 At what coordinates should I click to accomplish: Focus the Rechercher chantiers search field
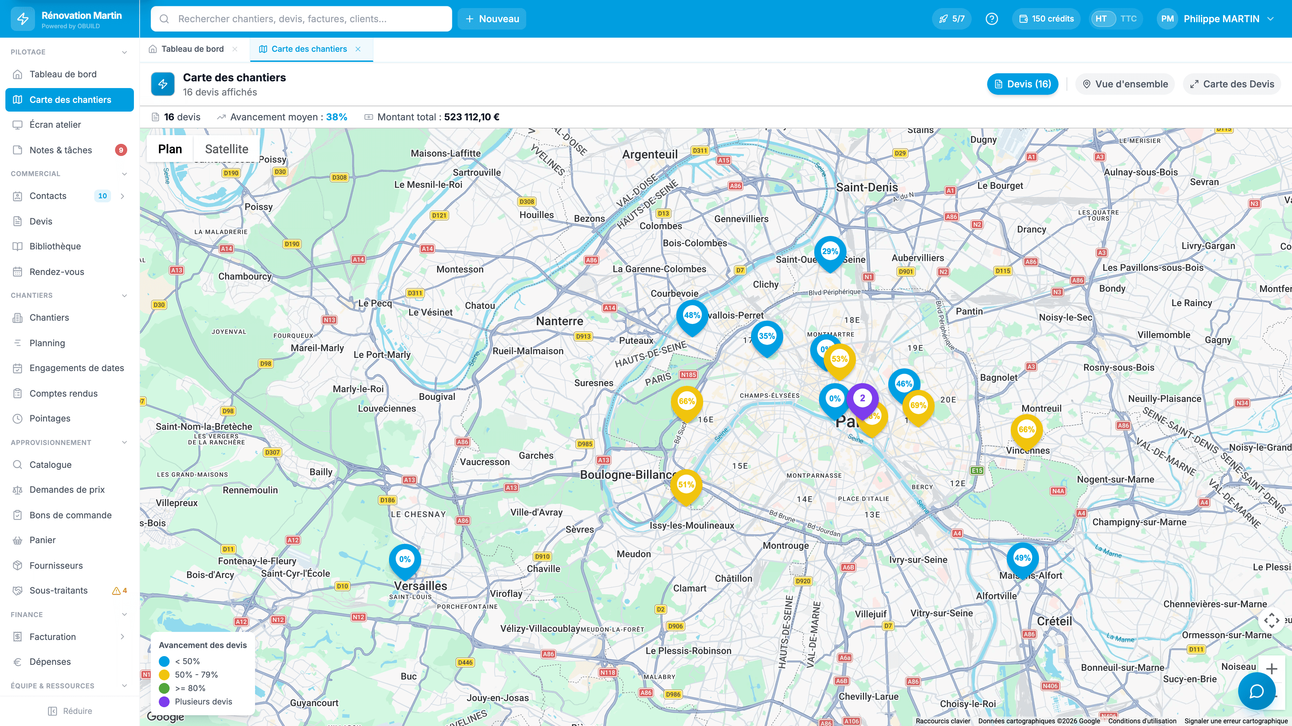click(x=301, y=18)
